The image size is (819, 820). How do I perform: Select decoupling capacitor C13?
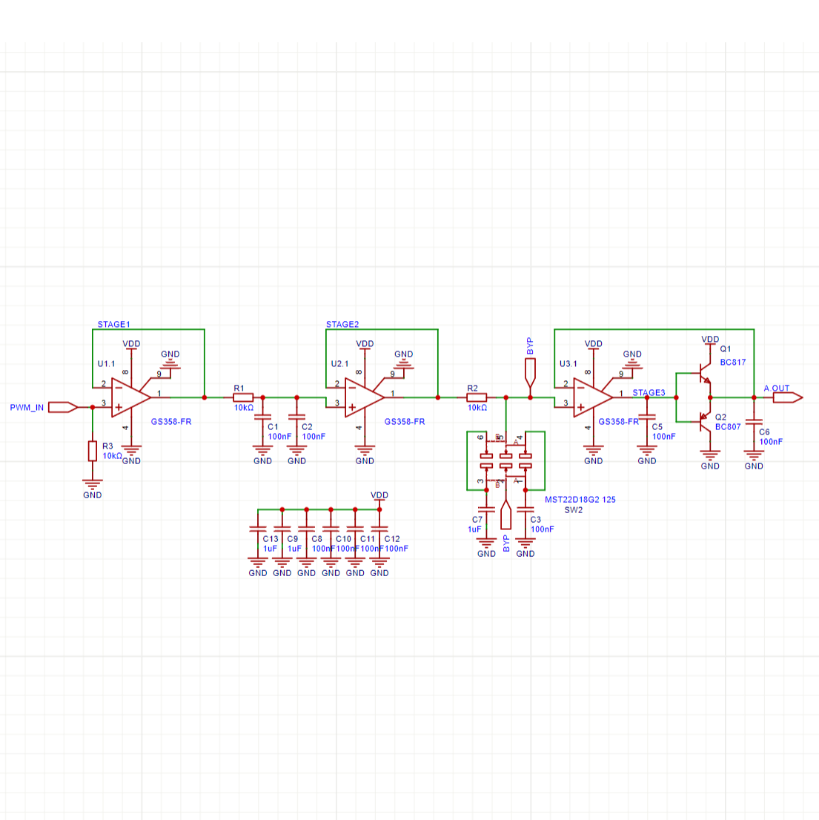point(258,529)
